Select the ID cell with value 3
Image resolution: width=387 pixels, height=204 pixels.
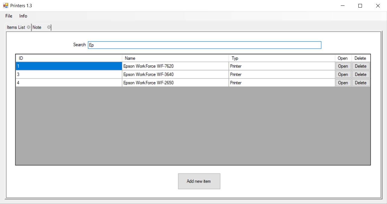(x=69, y=74)
